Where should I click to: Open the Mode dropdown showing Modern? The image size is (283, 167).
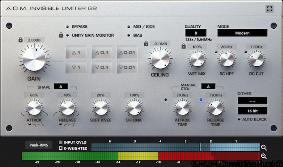click(243, 33)
